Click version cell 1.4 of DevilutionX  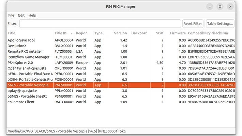click(x=124, y=46)
